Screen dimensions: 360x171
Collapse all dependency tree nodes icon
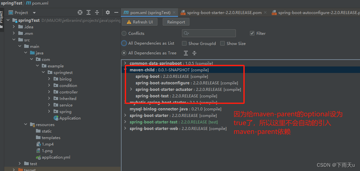point(194,53)
